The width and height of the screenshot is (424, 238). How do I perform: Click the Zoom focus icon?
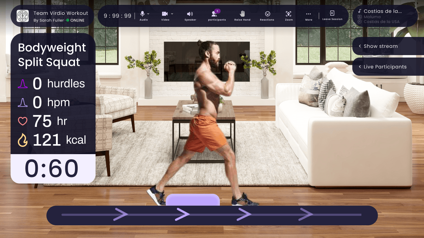[289, 14]
